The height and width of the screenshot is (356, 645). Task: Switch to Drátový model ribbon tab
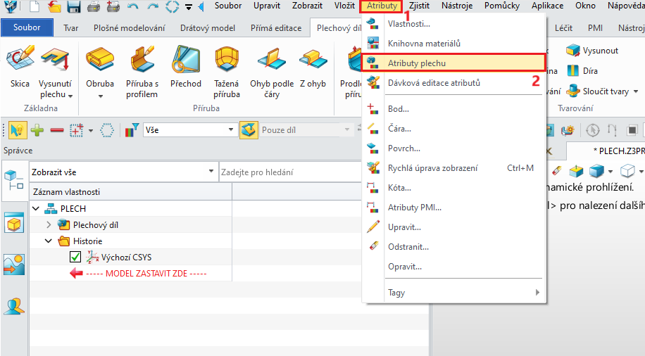click(x=208, y=28)
